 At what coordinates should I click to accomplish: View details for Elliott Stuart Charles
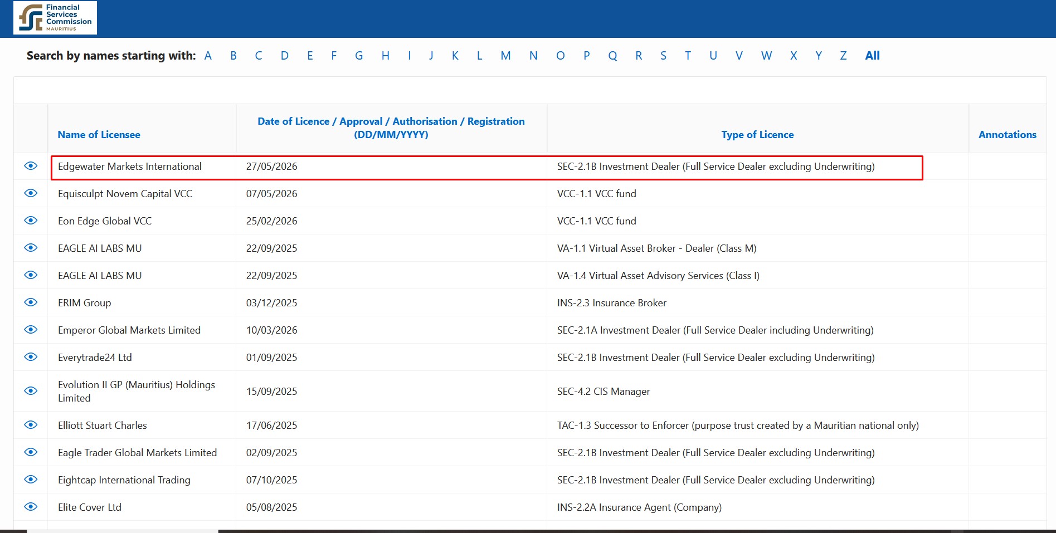[x=31, y=425]
